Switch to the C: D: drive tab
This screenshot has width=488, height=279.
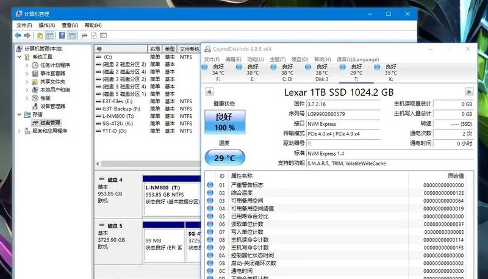pyautogui.click(x=287, y=73)
